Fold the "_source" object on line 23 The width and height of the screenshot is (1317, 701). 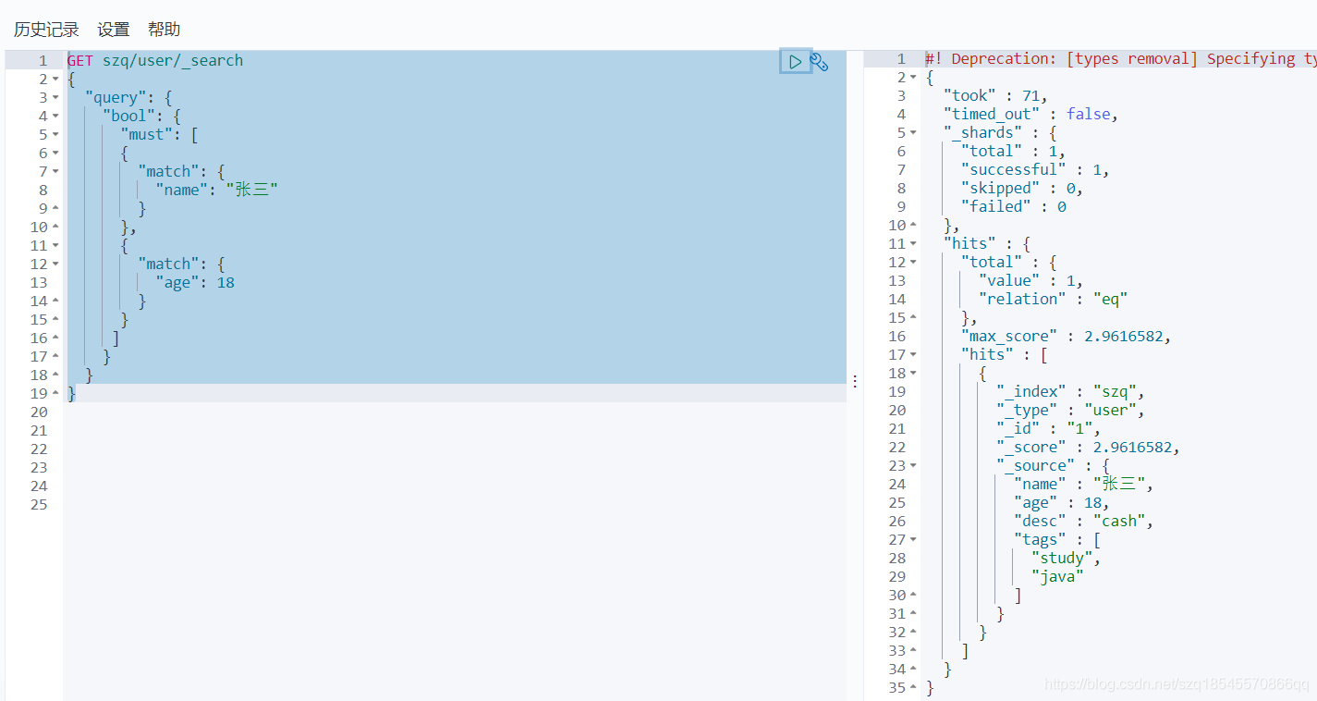pos(914,466)
